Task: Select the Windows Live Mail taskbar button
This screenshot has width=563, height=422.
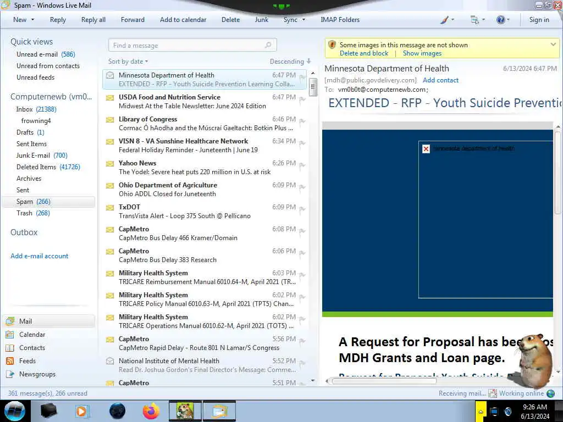Action: tap(219, 411)
